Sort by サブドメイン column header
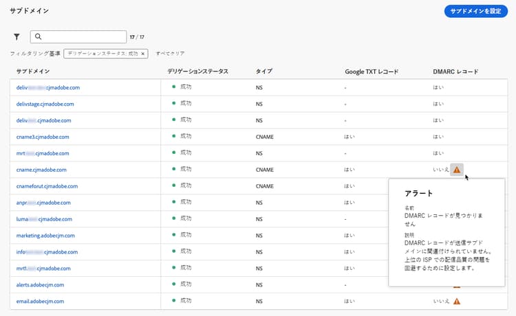 click(33, 71)
